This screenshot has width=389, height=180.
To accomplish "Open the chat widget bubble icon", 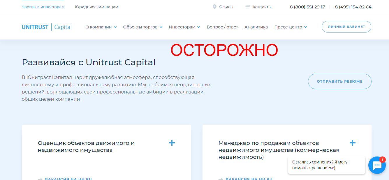I will coord(377,165).
